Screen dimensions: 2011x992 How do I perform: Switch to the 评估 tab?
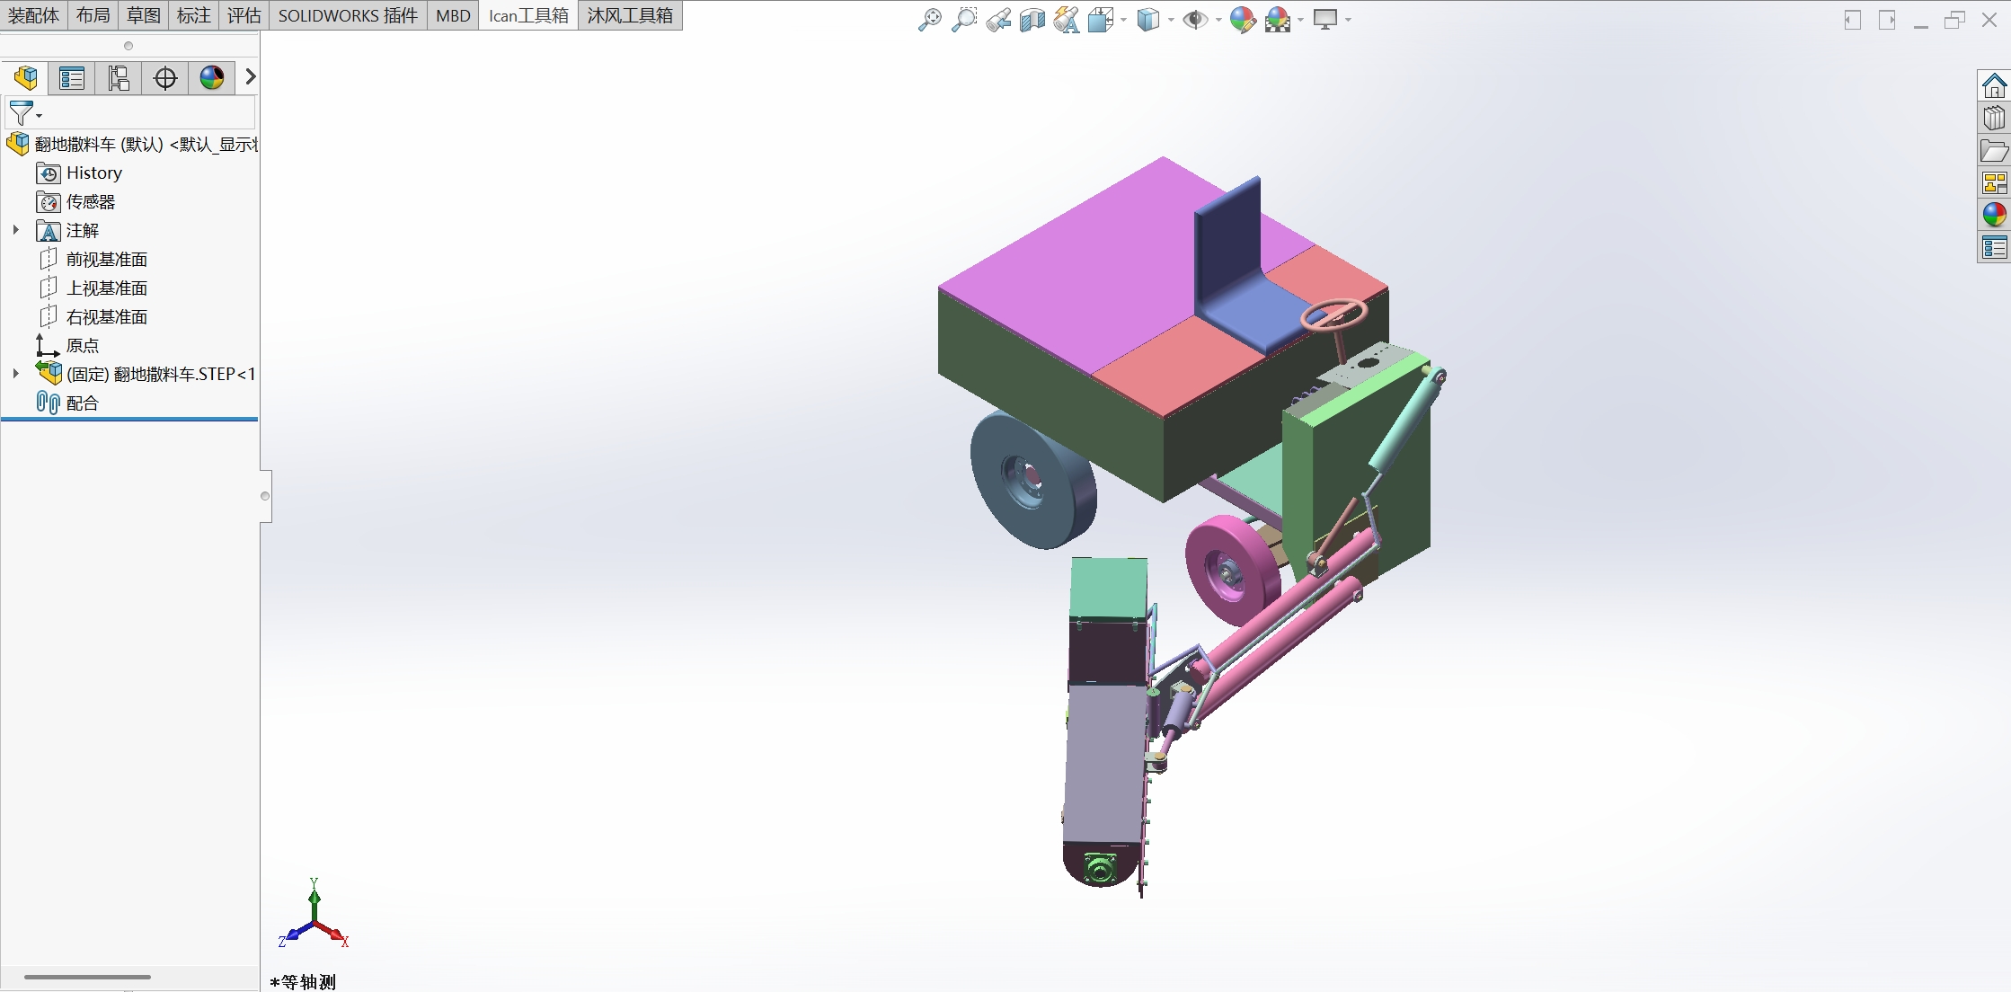(244, 15)
